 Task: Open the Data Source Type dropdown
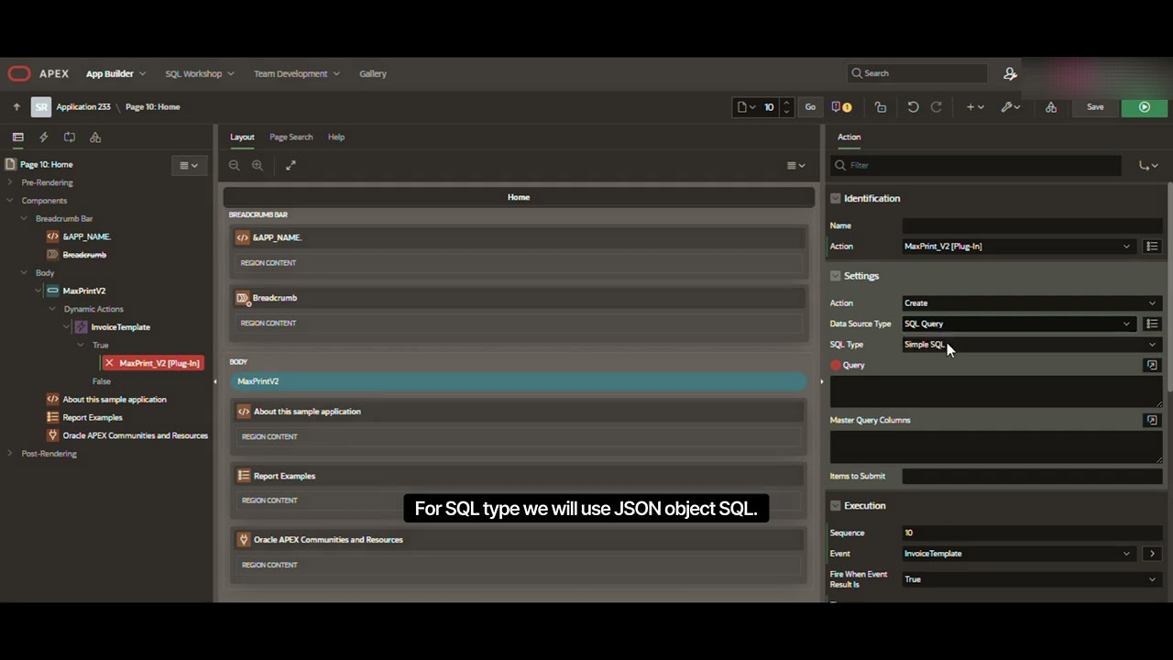click(x=1019, y=324)
